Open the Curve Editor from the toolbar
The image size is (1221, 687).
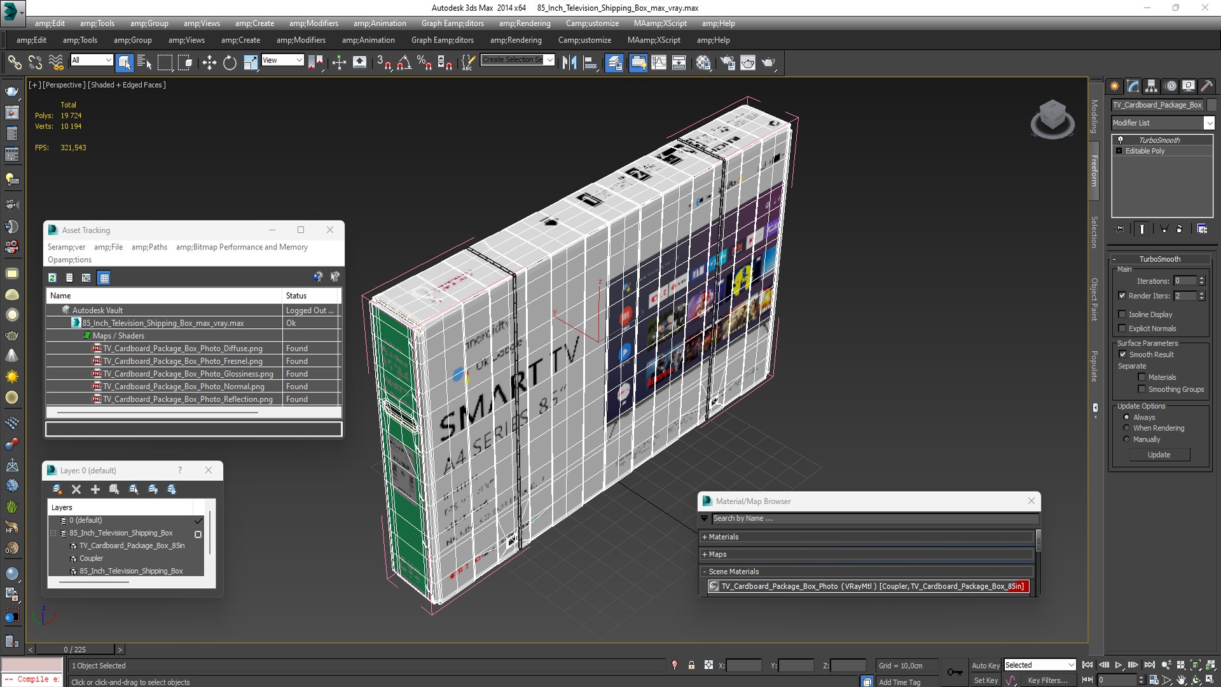pyautogui.click(x=659, y=62)
